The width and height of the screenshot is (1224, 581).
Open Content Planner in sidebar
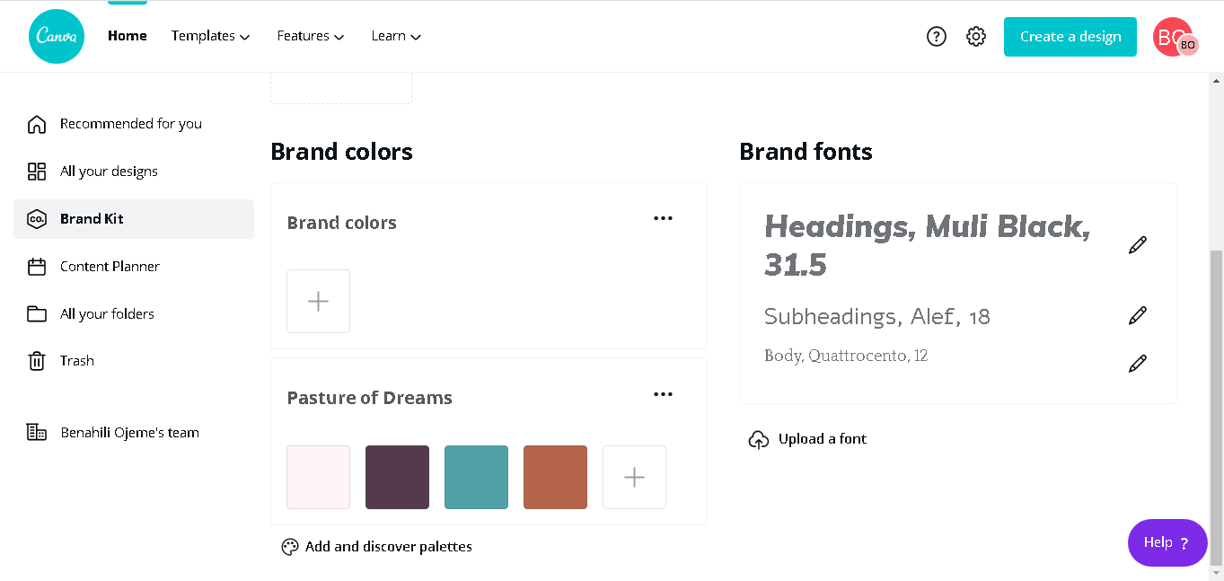110,267
